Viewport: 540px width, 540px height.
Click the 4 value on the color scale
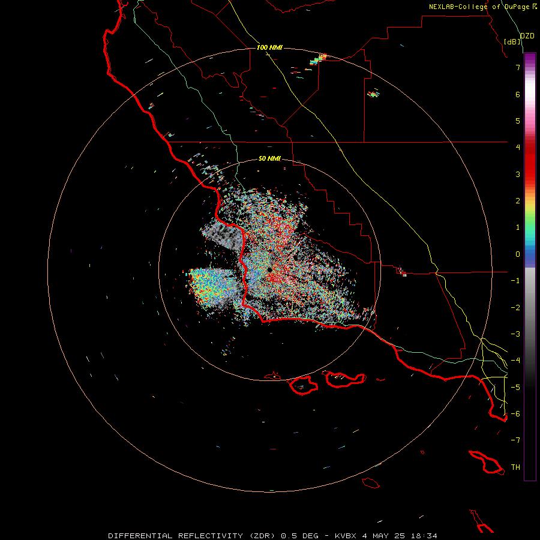[518, 148]
